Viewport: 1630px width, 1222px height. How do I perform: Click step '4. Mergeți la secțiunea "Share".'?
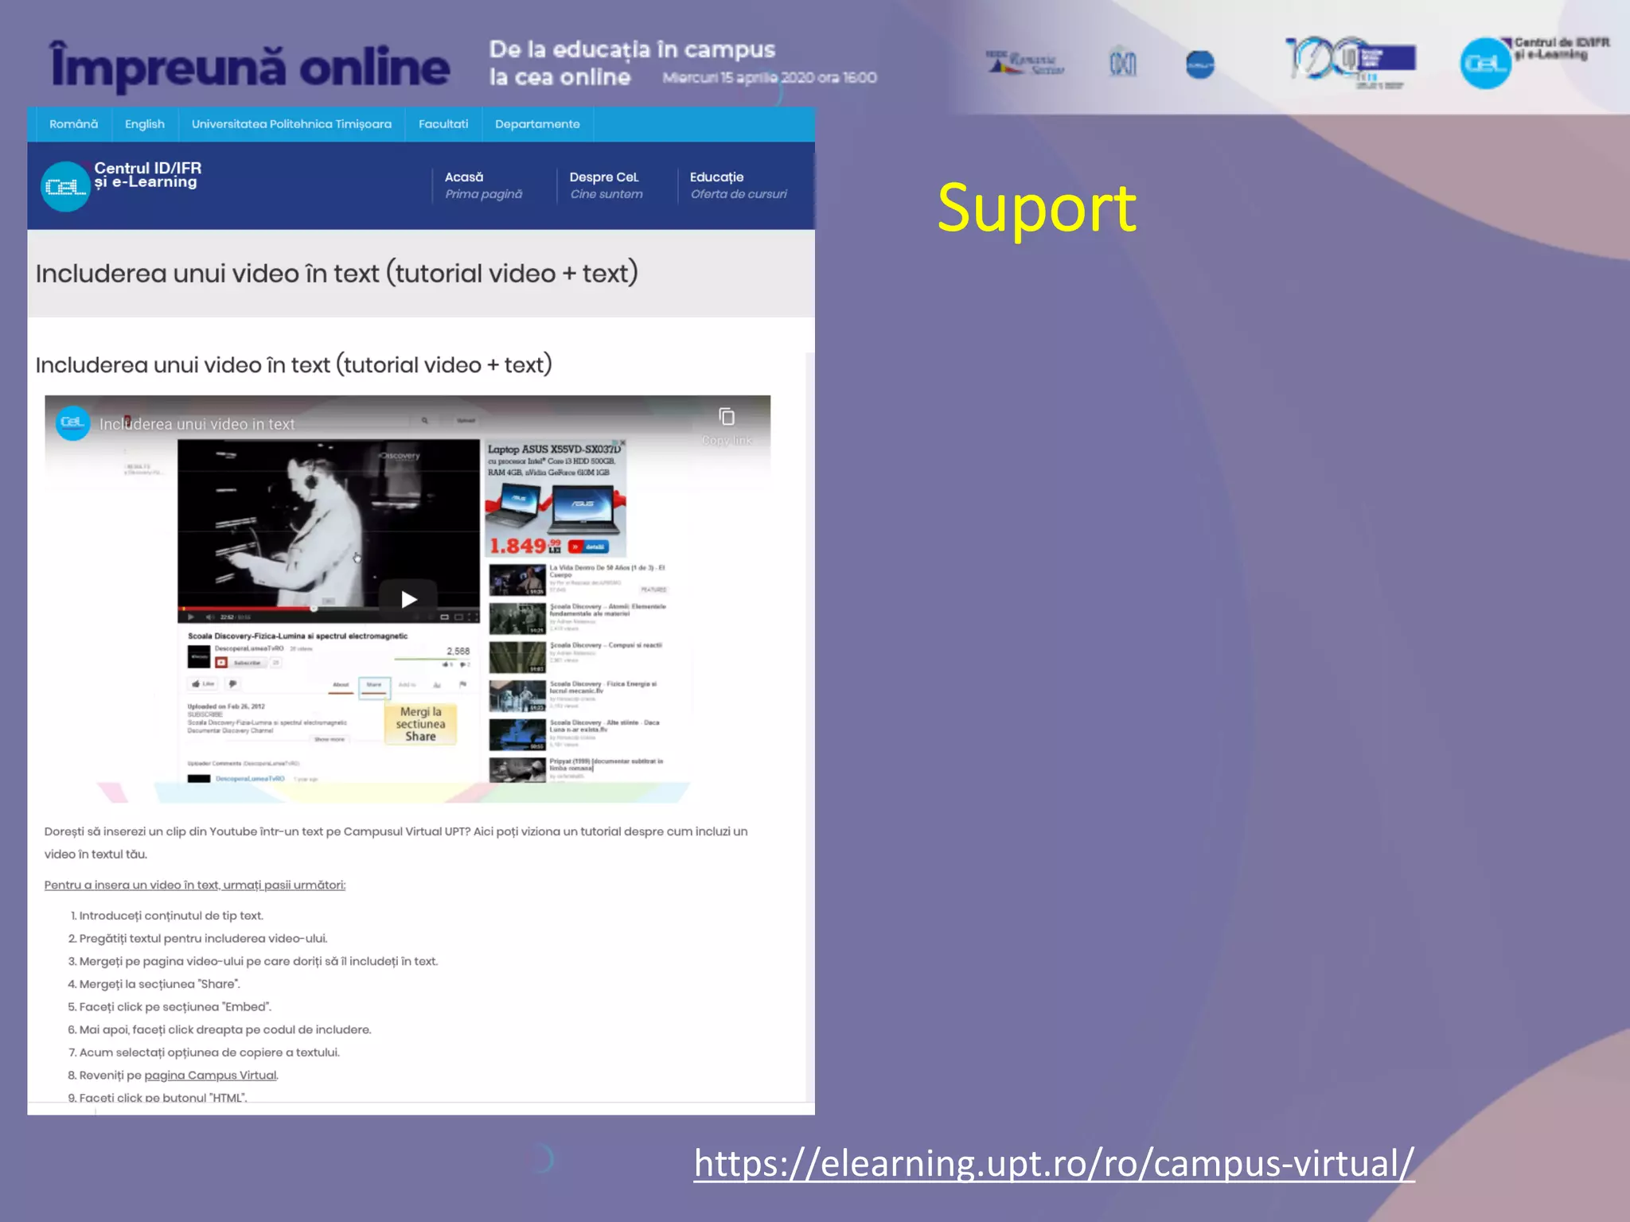click(154, 984)
